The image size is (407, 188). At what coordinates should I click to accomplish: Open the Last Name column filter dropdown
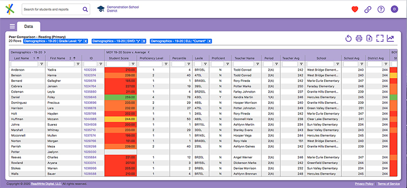tap(42, 64)
